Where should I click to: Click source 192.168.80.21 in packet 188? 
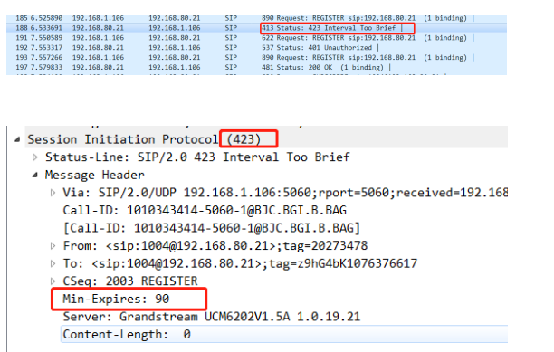tap(98, 28)
